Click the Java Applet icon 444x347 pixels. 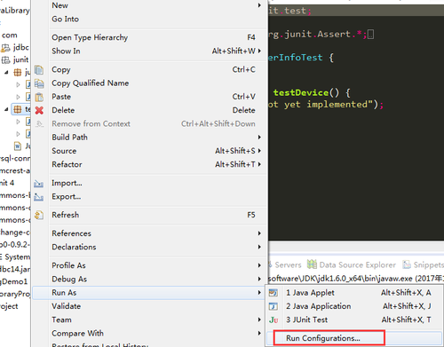pyautogui.click(x=274, y=293)
